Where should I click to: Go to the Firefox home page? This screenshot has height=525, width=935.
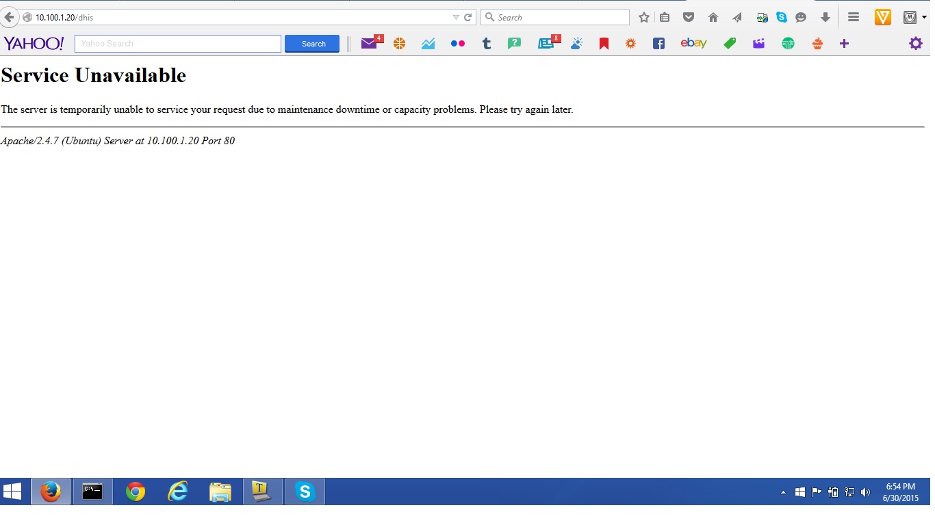click(x=713, y=18)
